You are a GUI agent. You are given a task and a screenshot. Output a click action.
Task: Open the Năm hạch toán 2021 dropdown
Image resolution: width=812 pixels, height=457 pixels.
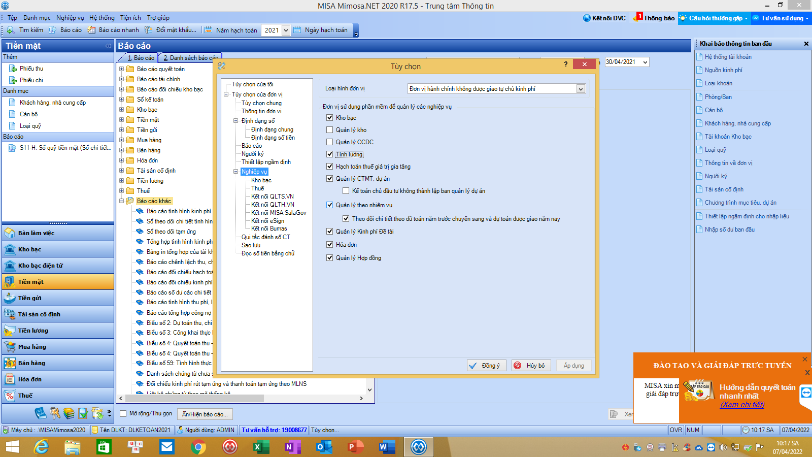pyautogui.click(x=286, y=30)
